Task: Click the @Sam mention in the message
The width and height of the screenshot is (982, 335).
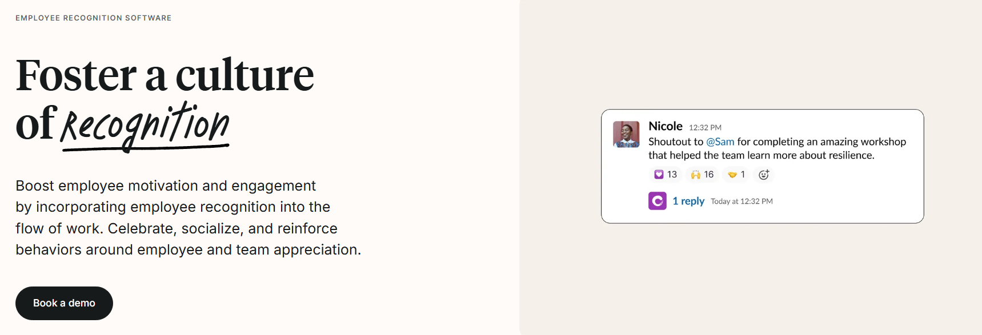Action: [720, 142]
